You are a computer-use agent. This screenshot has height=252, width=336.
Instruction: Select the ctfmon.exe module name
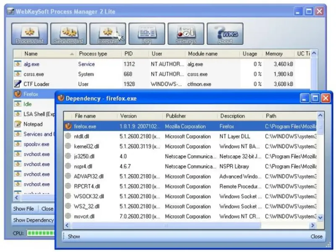coord(199,84)
